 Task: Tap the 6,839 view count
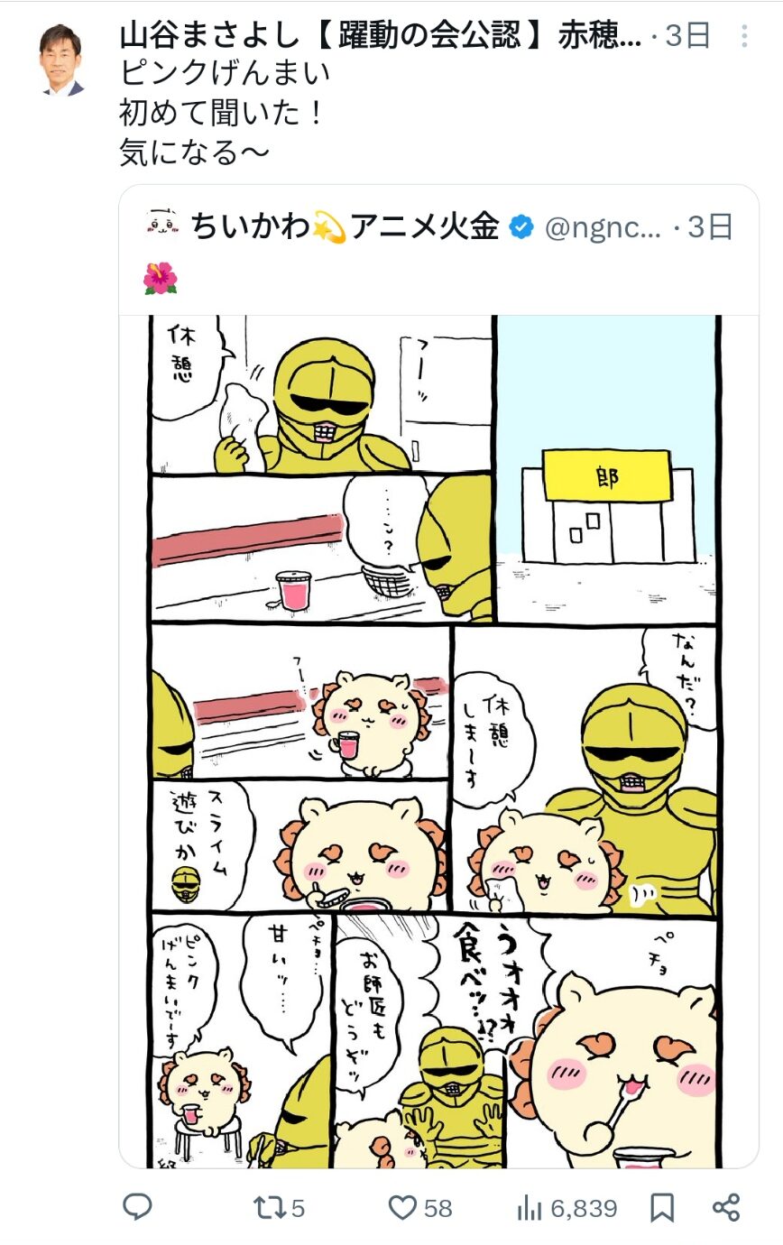[584, 1209]
